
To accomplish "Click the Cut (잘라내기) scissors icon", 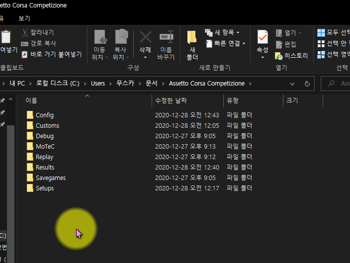I will (x=25, y=33).
